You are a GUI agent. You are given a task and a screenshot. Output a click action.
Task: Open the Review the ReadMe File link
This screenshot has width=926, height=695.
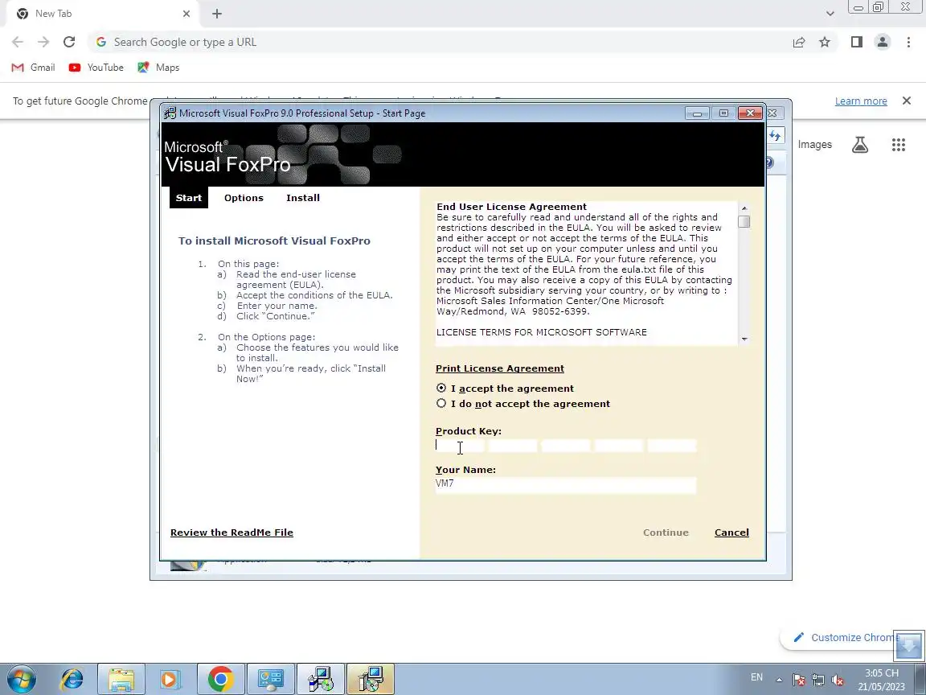(231, 533)
